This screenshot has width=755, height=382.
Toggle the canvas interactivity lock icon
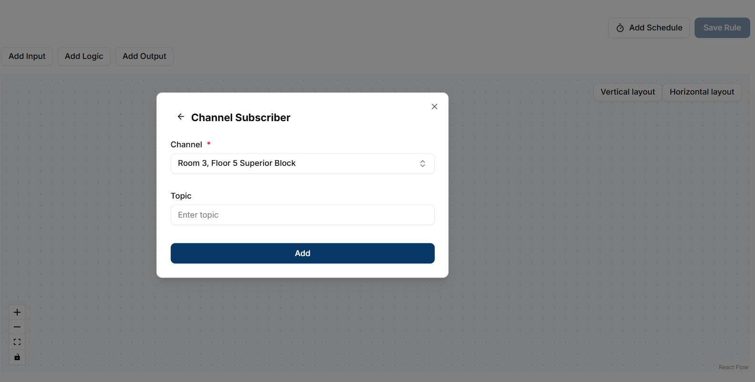pyautogui.click(x=17, y=357)
